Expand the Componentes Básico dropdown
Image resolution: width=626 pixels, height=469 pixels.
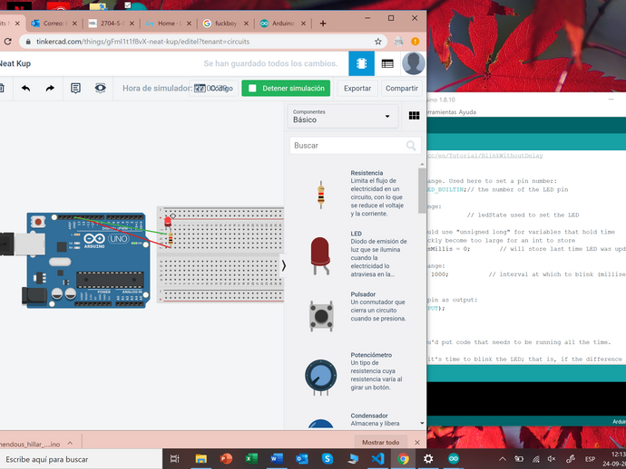[342, 116]
